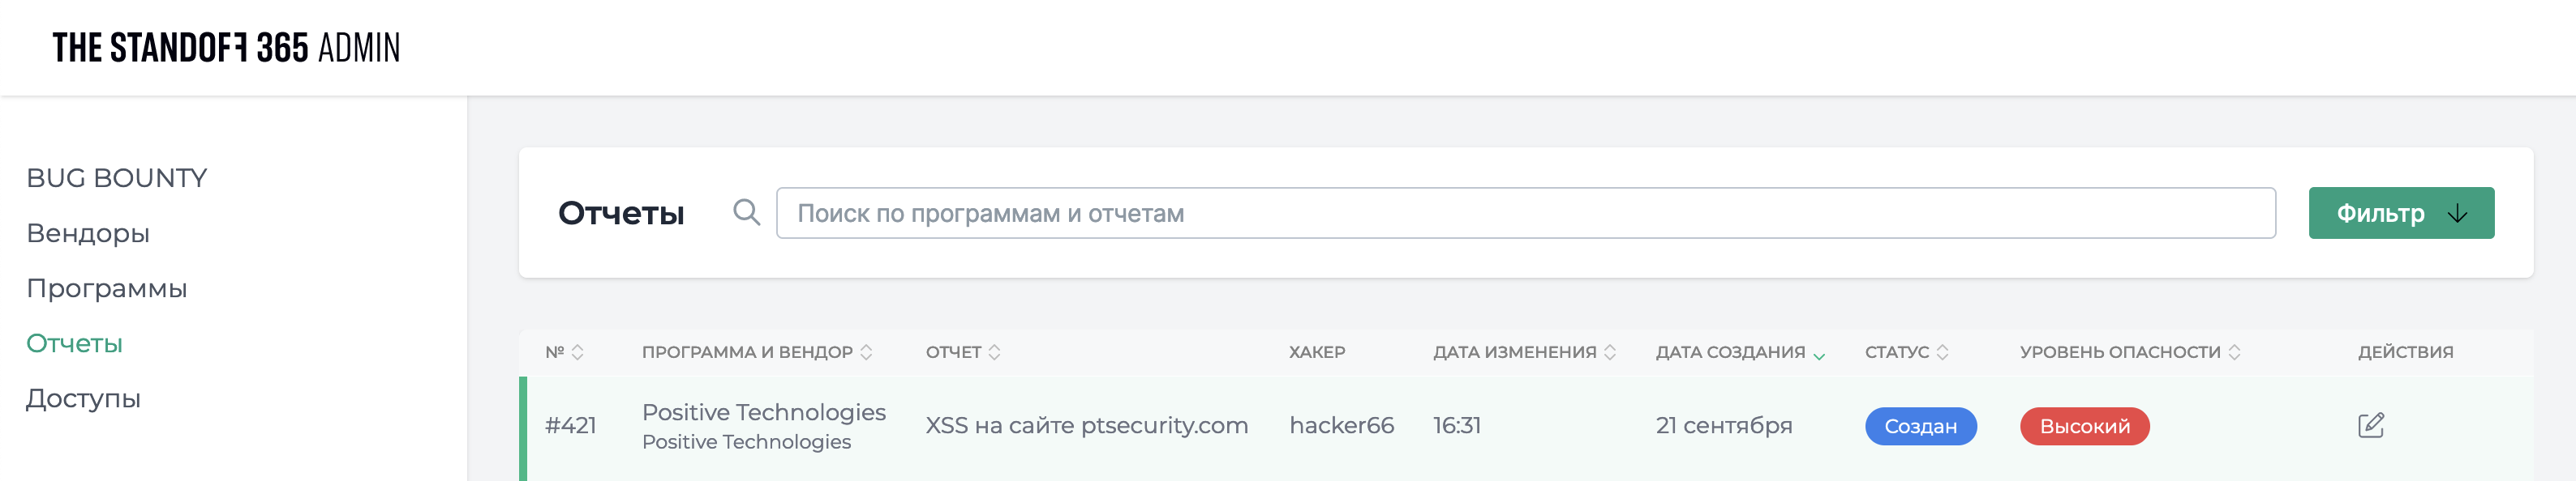This screenshot has height=481, width=2576.
Task: Click the red Высокий severity badge
Action: click(x=2084, y=426)
